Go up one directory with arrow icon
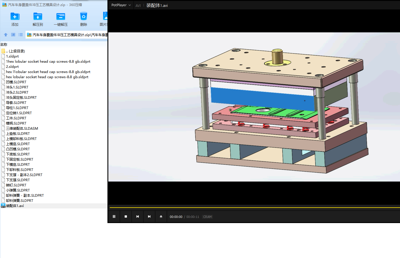The height and width of the screenshot is (258, 400). coord(5,35)
